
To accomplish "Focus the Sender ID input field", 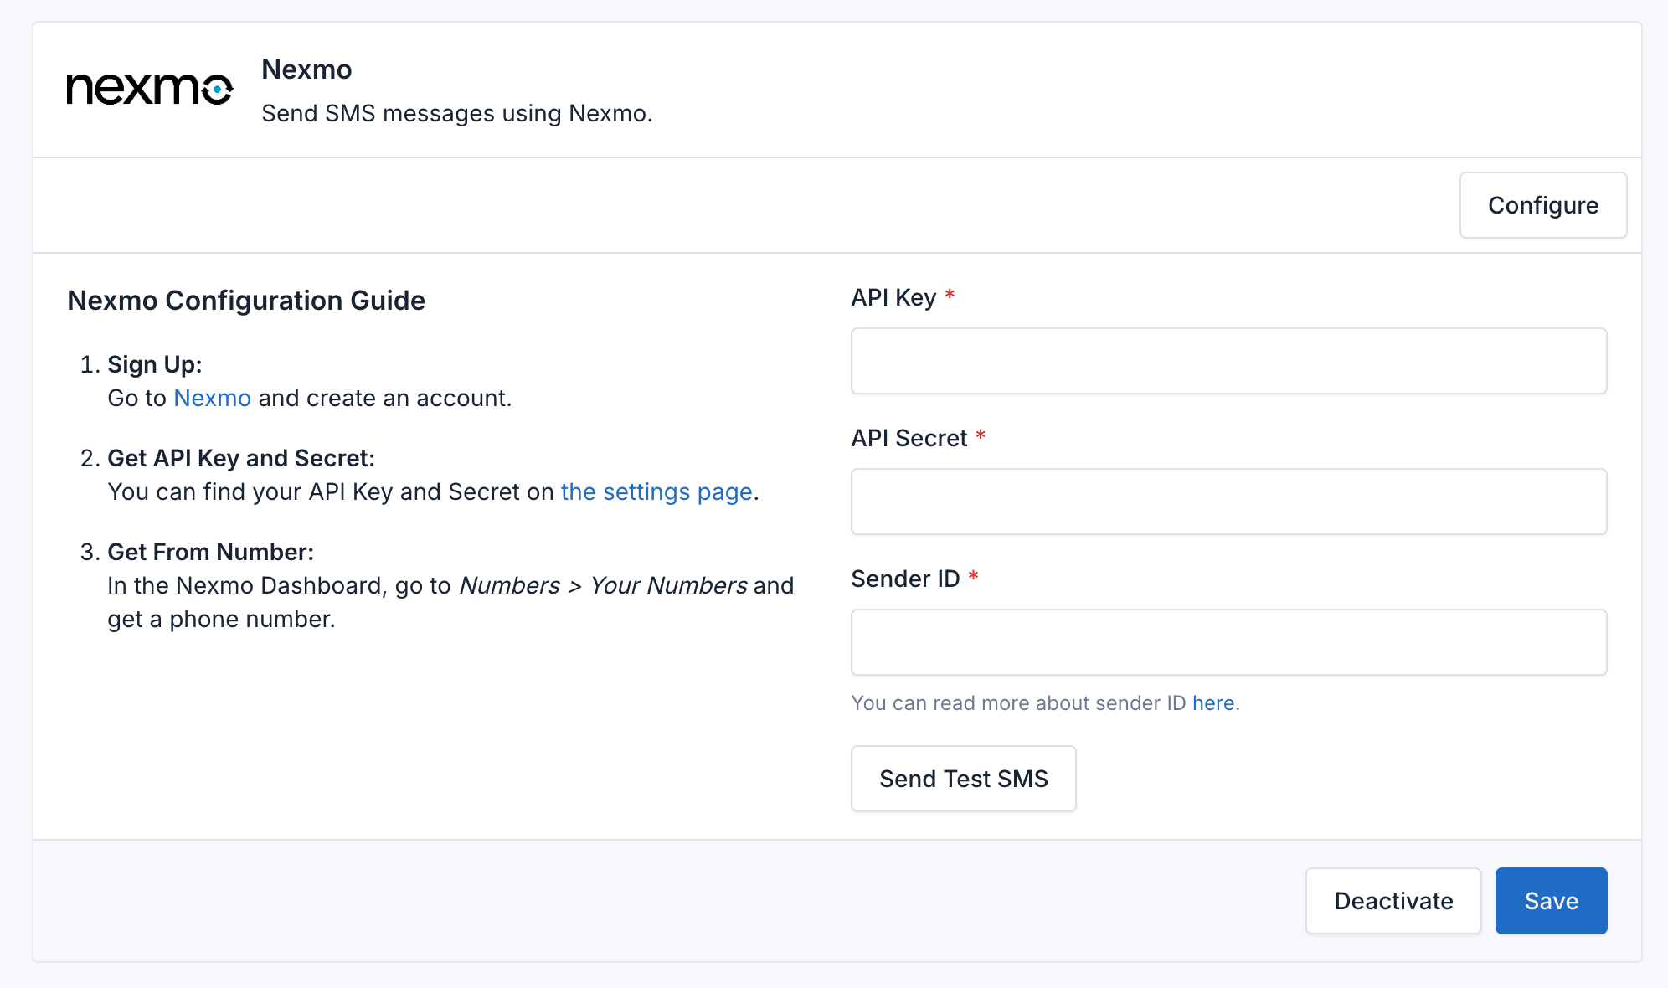I will click(x=1228, y=642).
